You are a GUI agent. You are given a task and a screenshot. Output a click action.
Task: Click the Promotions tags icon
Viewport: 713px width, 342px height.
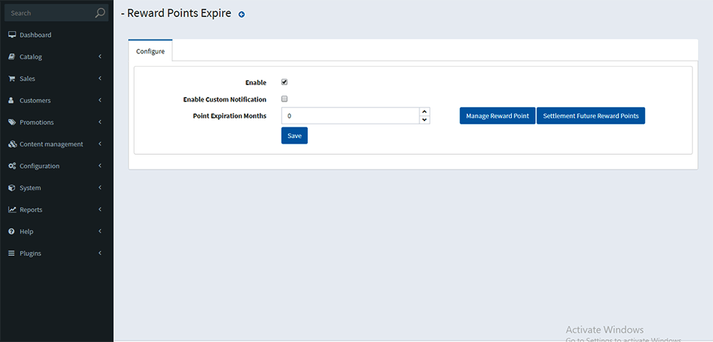pyautogui.click(x=12, y=122)
